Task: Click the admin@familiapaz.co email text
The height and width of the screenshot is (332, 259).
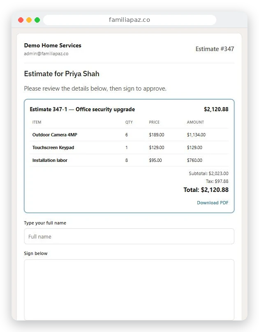Action: 46,54
